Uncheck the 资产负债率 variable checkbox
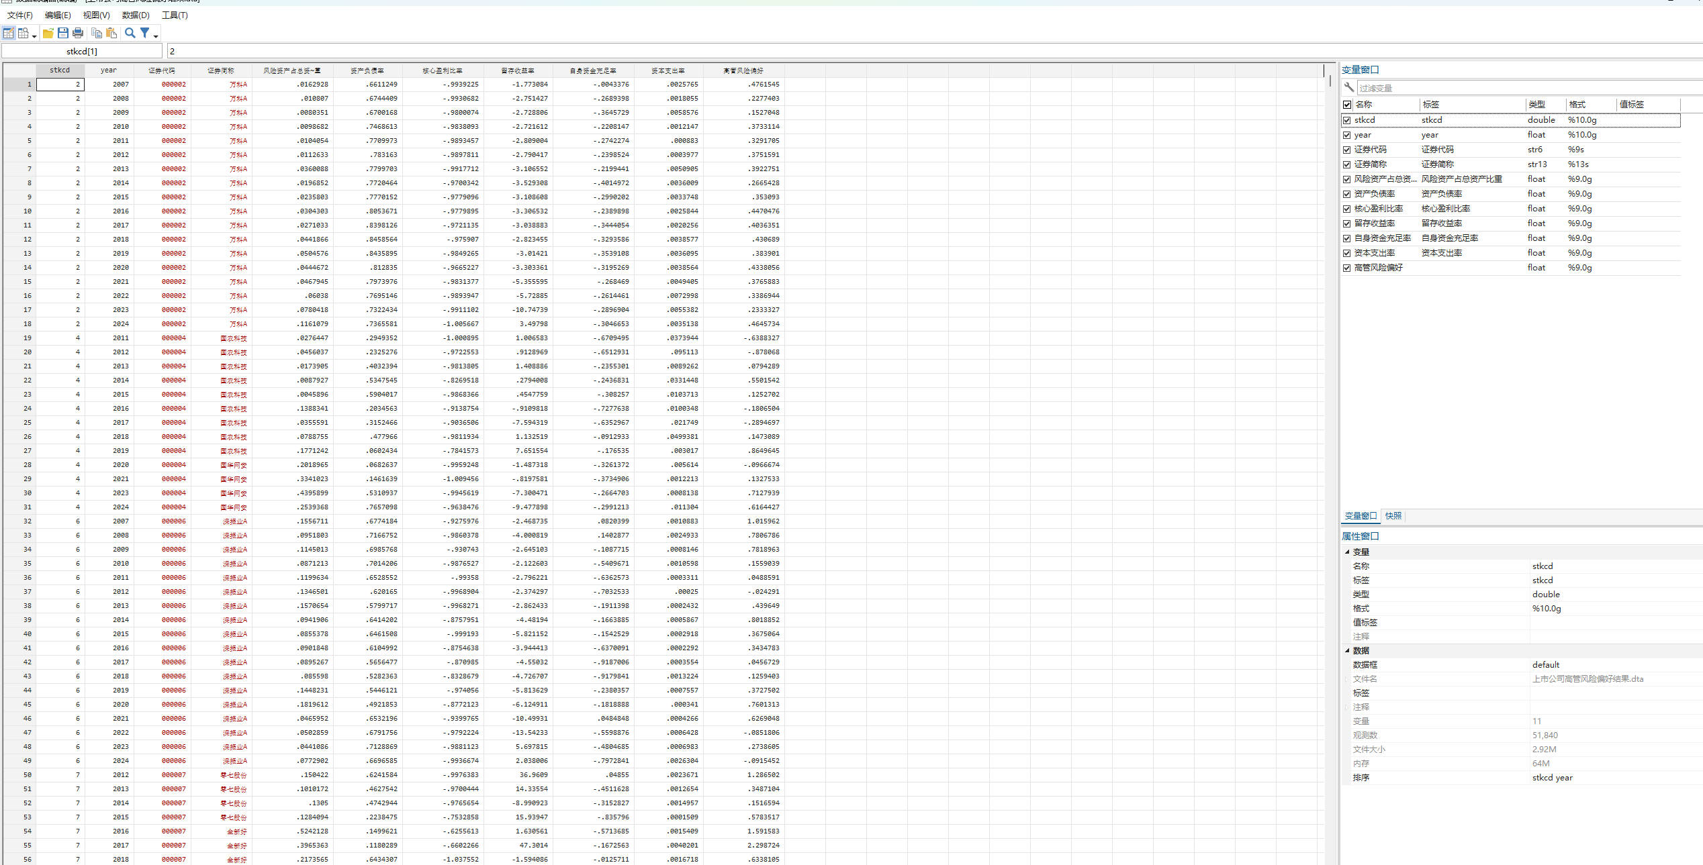This screenshot has width=1703, height=865. click(1346, 195)
